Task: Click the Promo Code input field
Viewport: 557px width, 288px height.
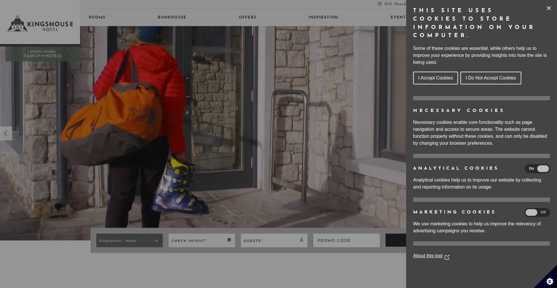Action: [x=346, y=240]
